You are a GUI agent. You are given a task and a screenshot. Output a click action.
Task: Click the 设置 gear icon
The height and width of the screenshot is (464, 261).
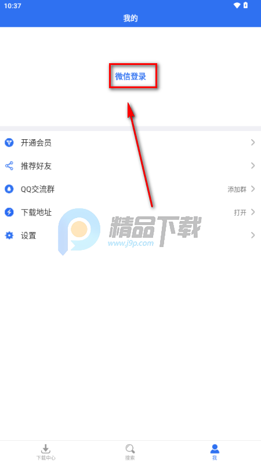9,235
